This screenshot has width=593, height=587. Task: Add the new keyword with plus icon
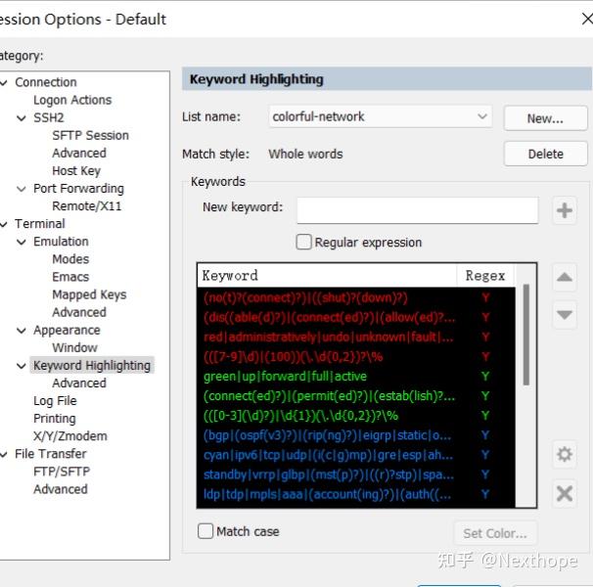click(x=565, y=210)
